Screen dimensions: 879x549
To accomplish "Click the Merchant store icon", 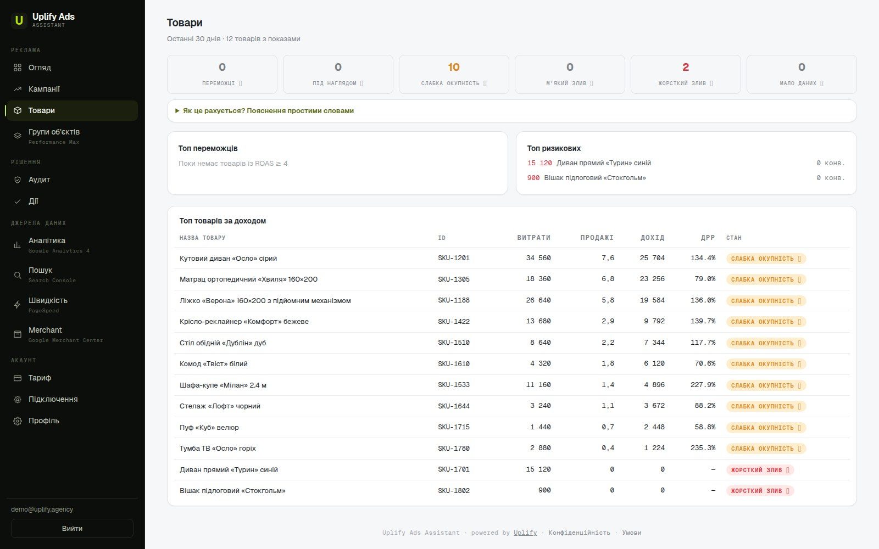I will pyautogui.click(x=18, y=334).
